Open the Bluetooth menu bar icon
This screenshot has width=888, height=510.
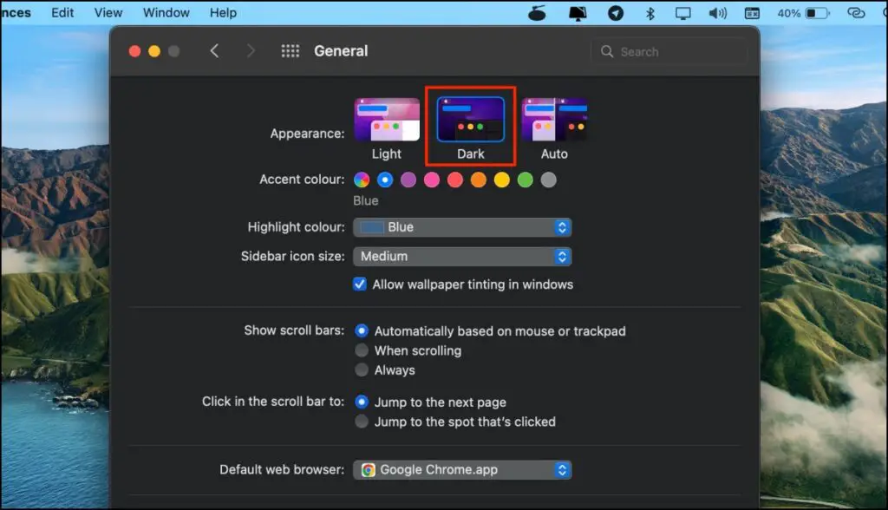pos(650,13)
